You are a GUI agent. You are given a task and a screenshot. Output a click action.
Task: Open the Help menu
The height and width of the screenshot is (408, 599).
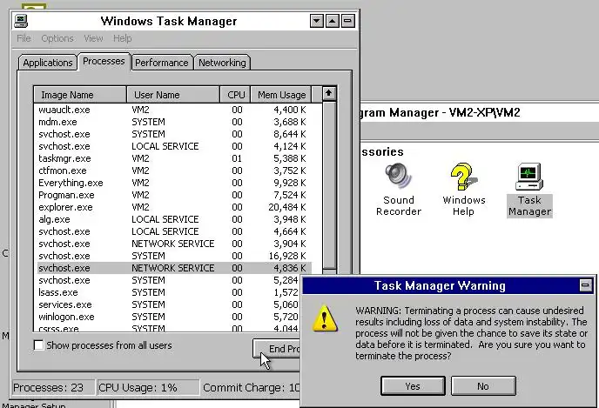[122, 38]
